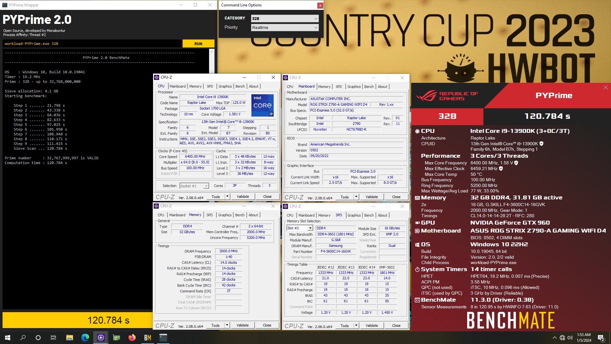The height and width of the screenshot is (344, 611).
Task: Open volume speaker tray icon
Action: [x=570, y=338]
